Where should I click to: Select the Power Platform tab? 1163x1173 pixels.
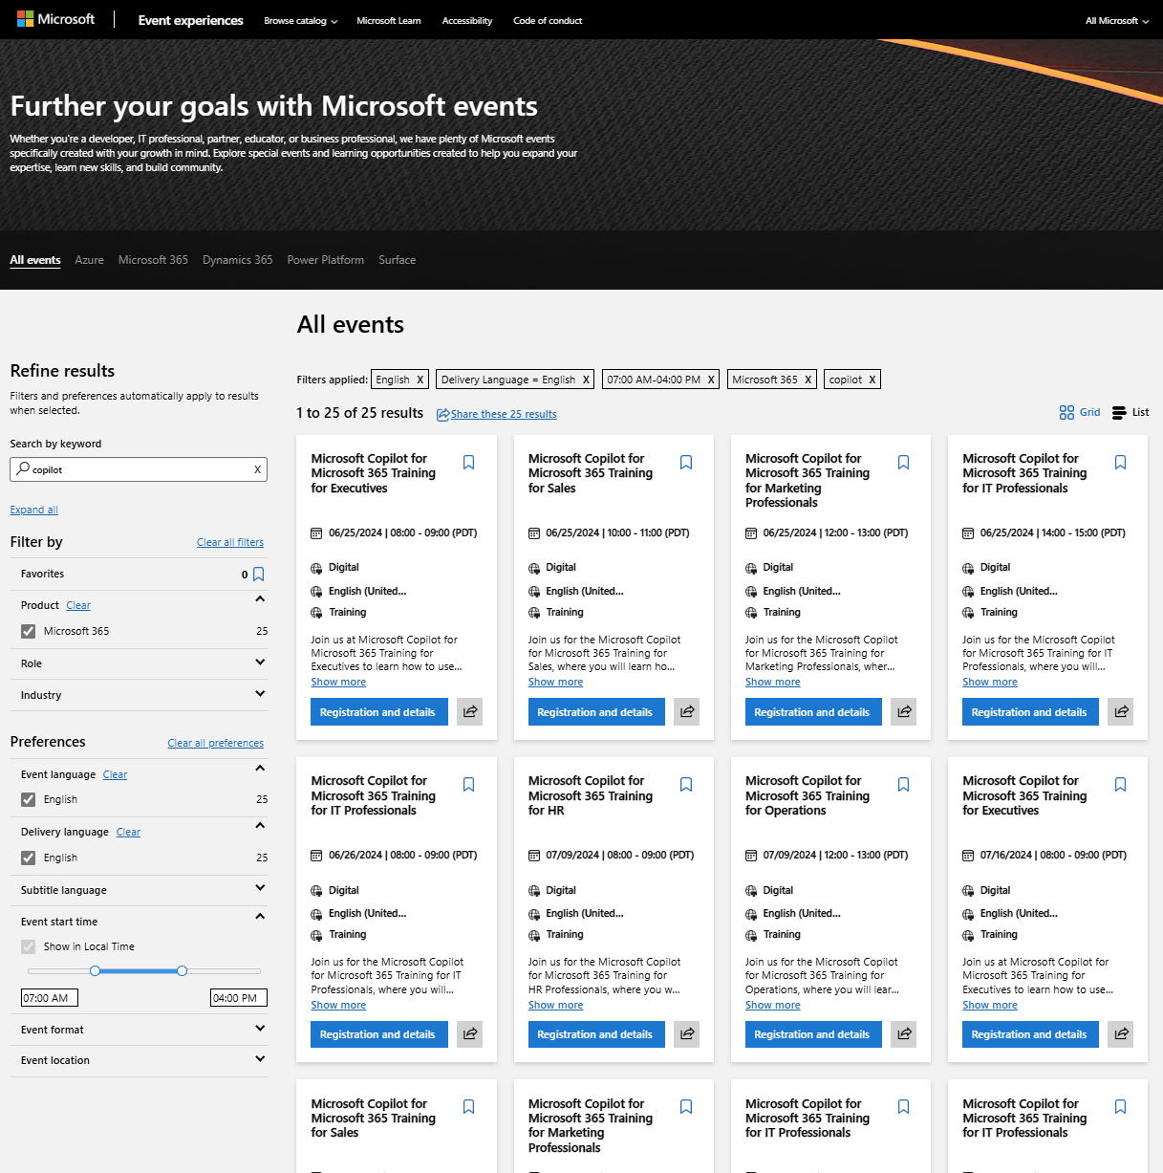pos(325,260)
